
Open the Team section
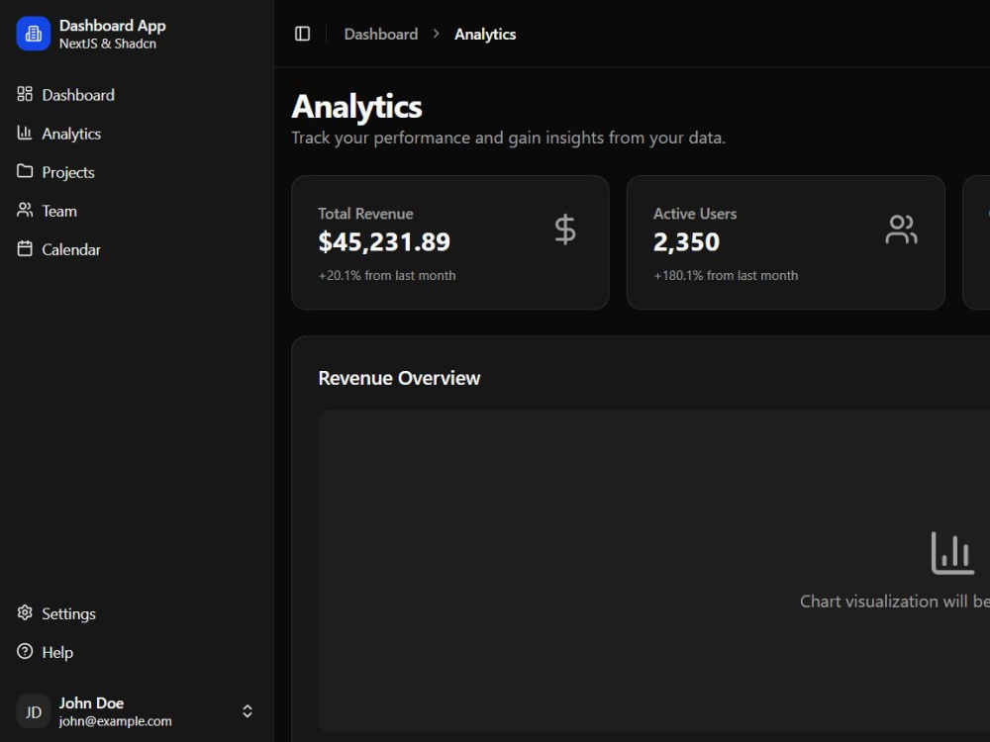[137, 211]
